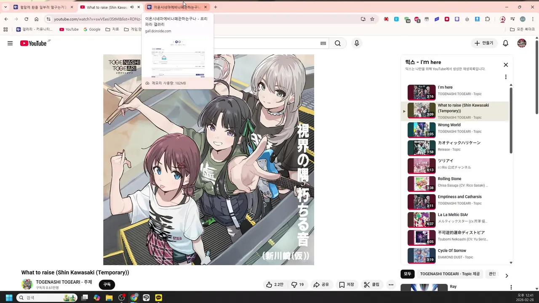Open the 자료 bookmark folder
The width and height of the screenshot is (539, 303).
pos(112,29)
